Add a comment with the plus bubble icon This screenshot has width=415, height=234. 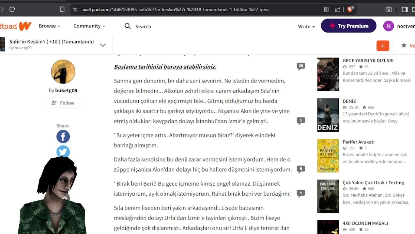pyautogui.click(x=301, y=194)
